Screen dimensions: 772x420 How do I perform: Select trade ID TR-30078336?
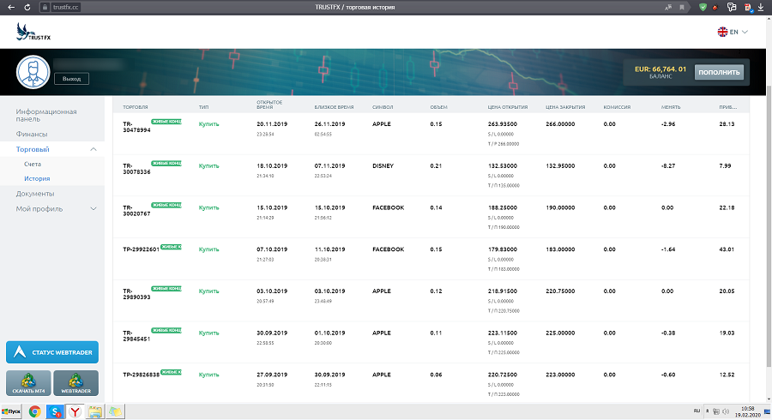[x=136, y=169]
